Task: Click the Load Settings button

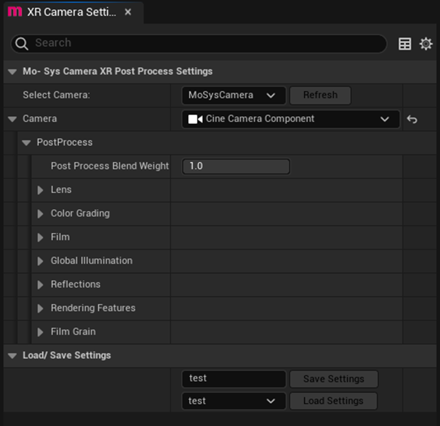Action: pos(334,401)
